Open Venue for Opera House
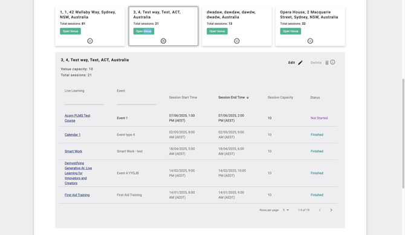The width and height of the screenshot is (405, 235). [290, 31]
